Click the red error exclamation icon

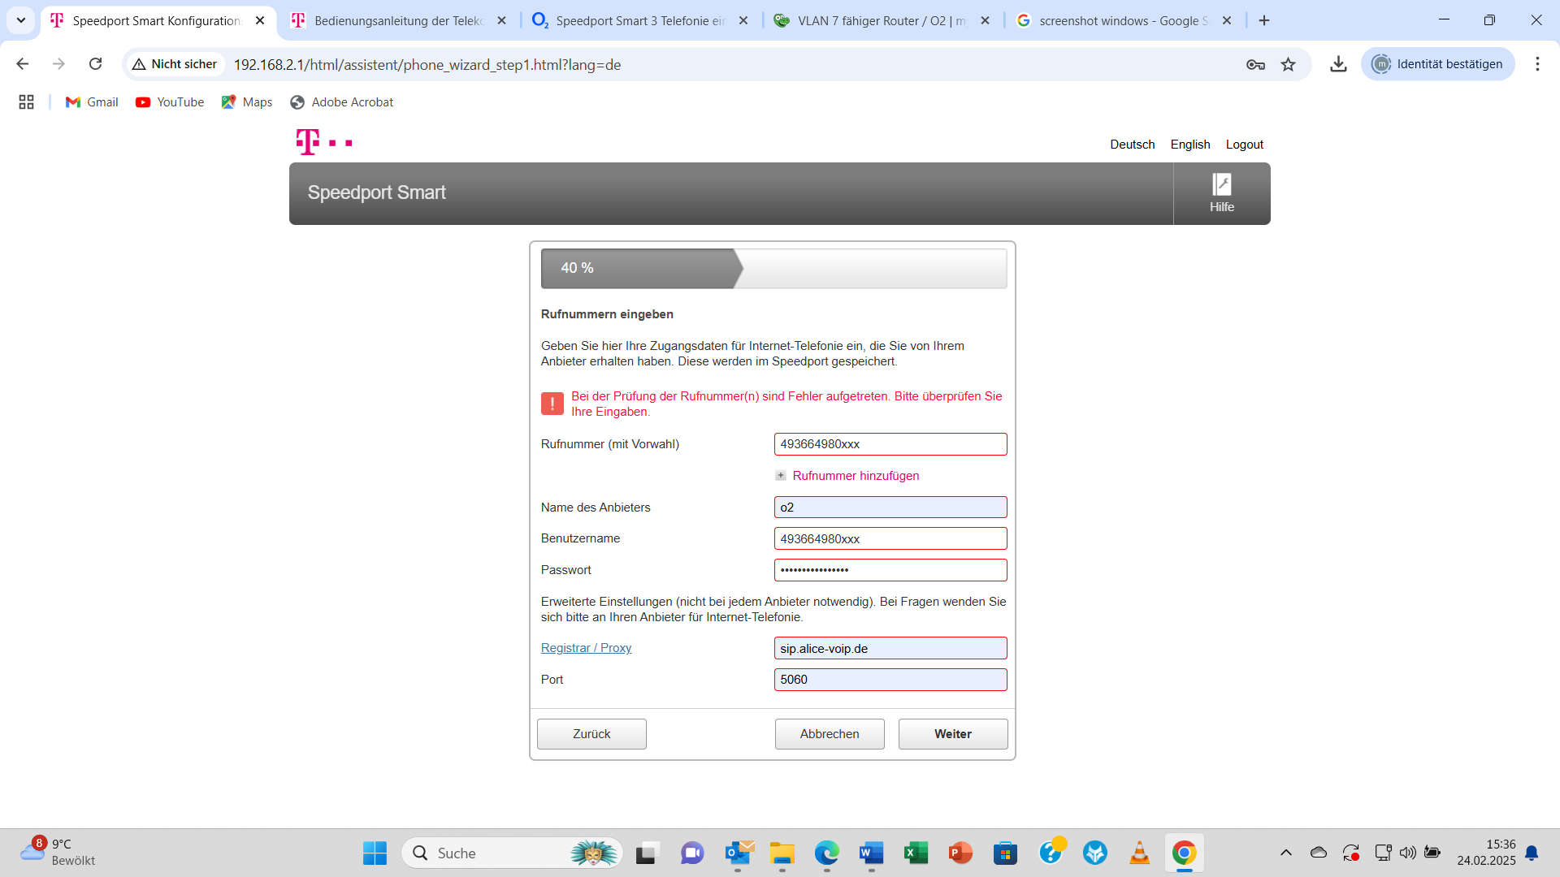tap(552, 404)
